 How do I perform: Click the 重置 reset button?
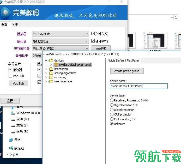(10, 101)
